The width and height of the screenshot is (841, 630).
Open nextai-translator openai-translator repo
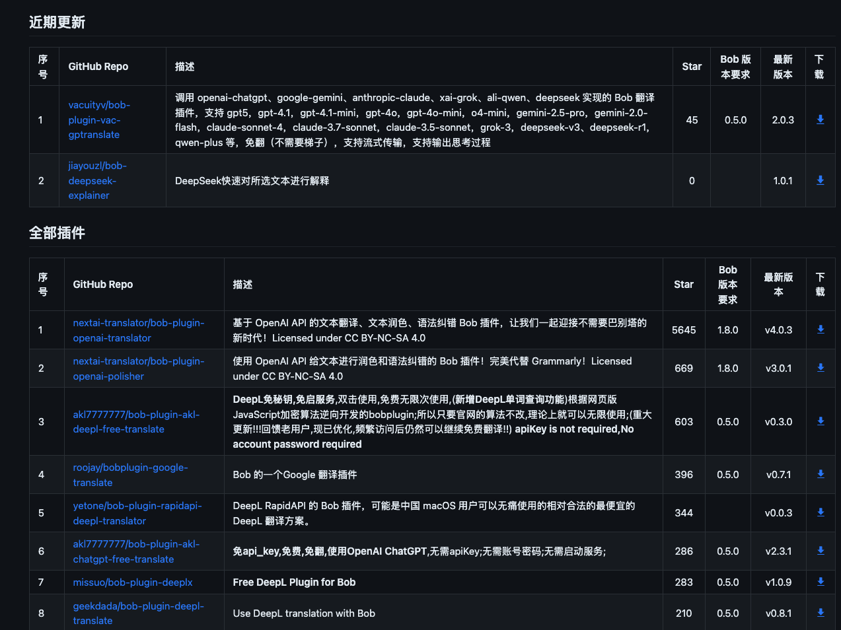click(x=138, y=330)
